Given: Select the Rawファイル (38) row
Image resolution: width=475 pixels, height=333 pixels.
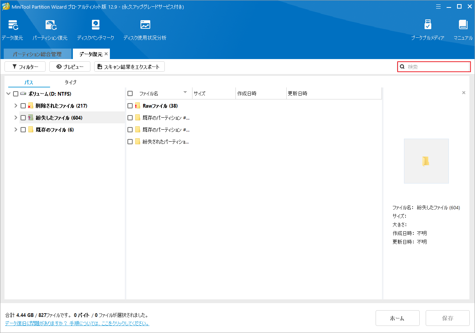Looking at the screenshot, I should 254,106.
